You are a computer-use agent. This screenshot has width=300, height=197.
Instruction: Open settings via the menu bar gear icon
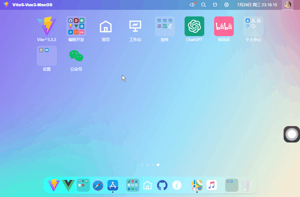[x=227, y=5]
